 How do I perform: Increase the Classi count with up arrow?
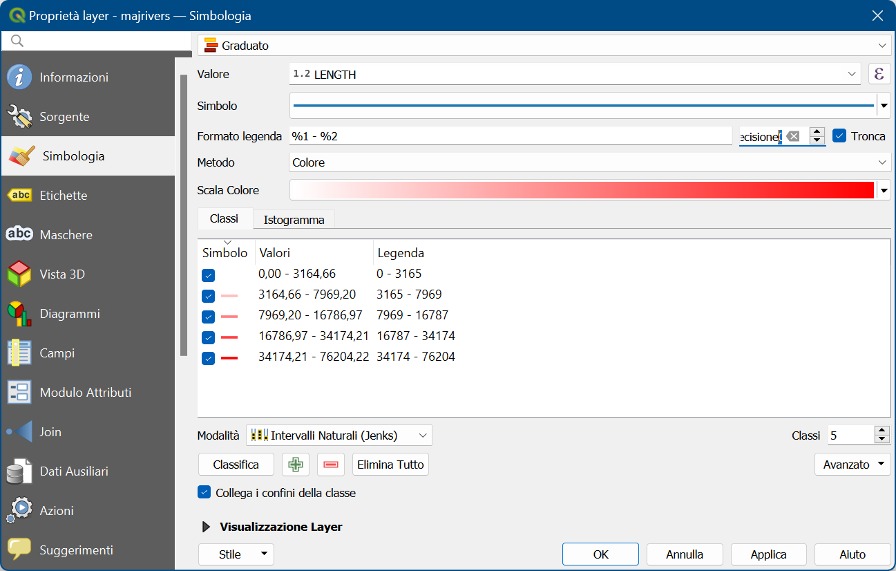pyautogui.click(x=882, y=431)
